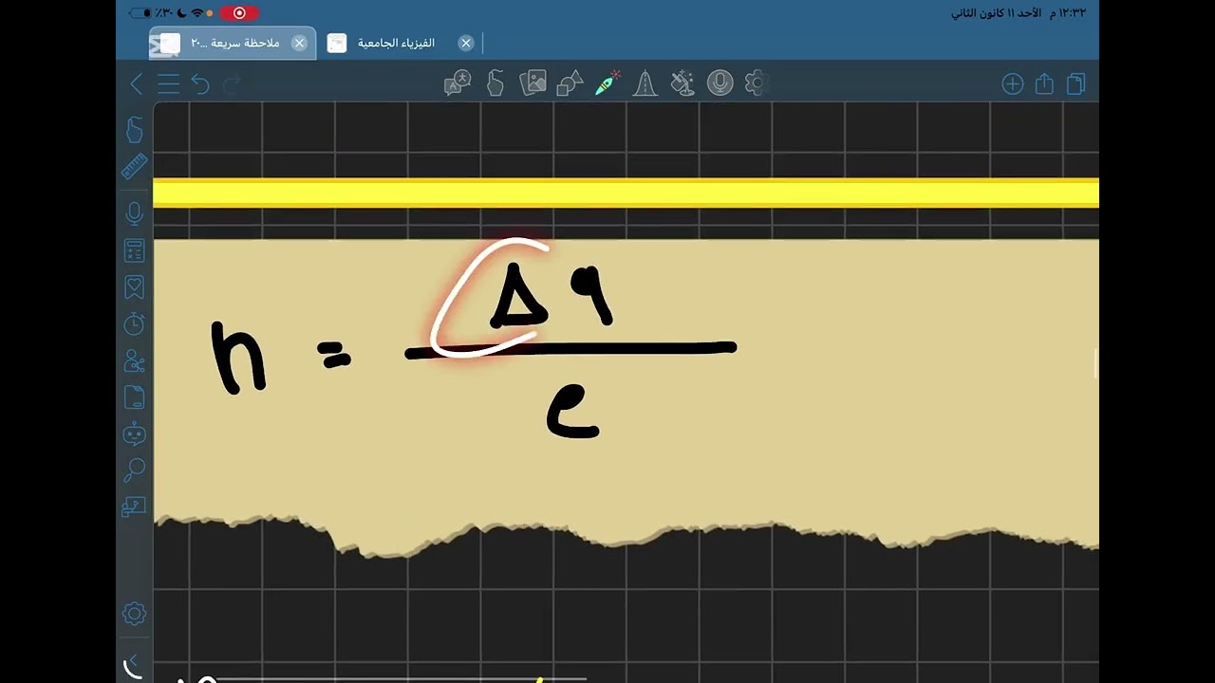Tap the battery status indicator
The width and height of the screenshot is (1215, 683).
pyautogui.click(x=141, y=13)
